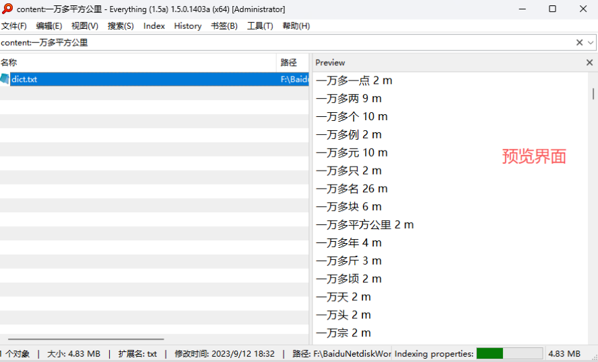
Task: Select the dict.txt file icon
Action: pyautogui.click(x=5, y=79)
